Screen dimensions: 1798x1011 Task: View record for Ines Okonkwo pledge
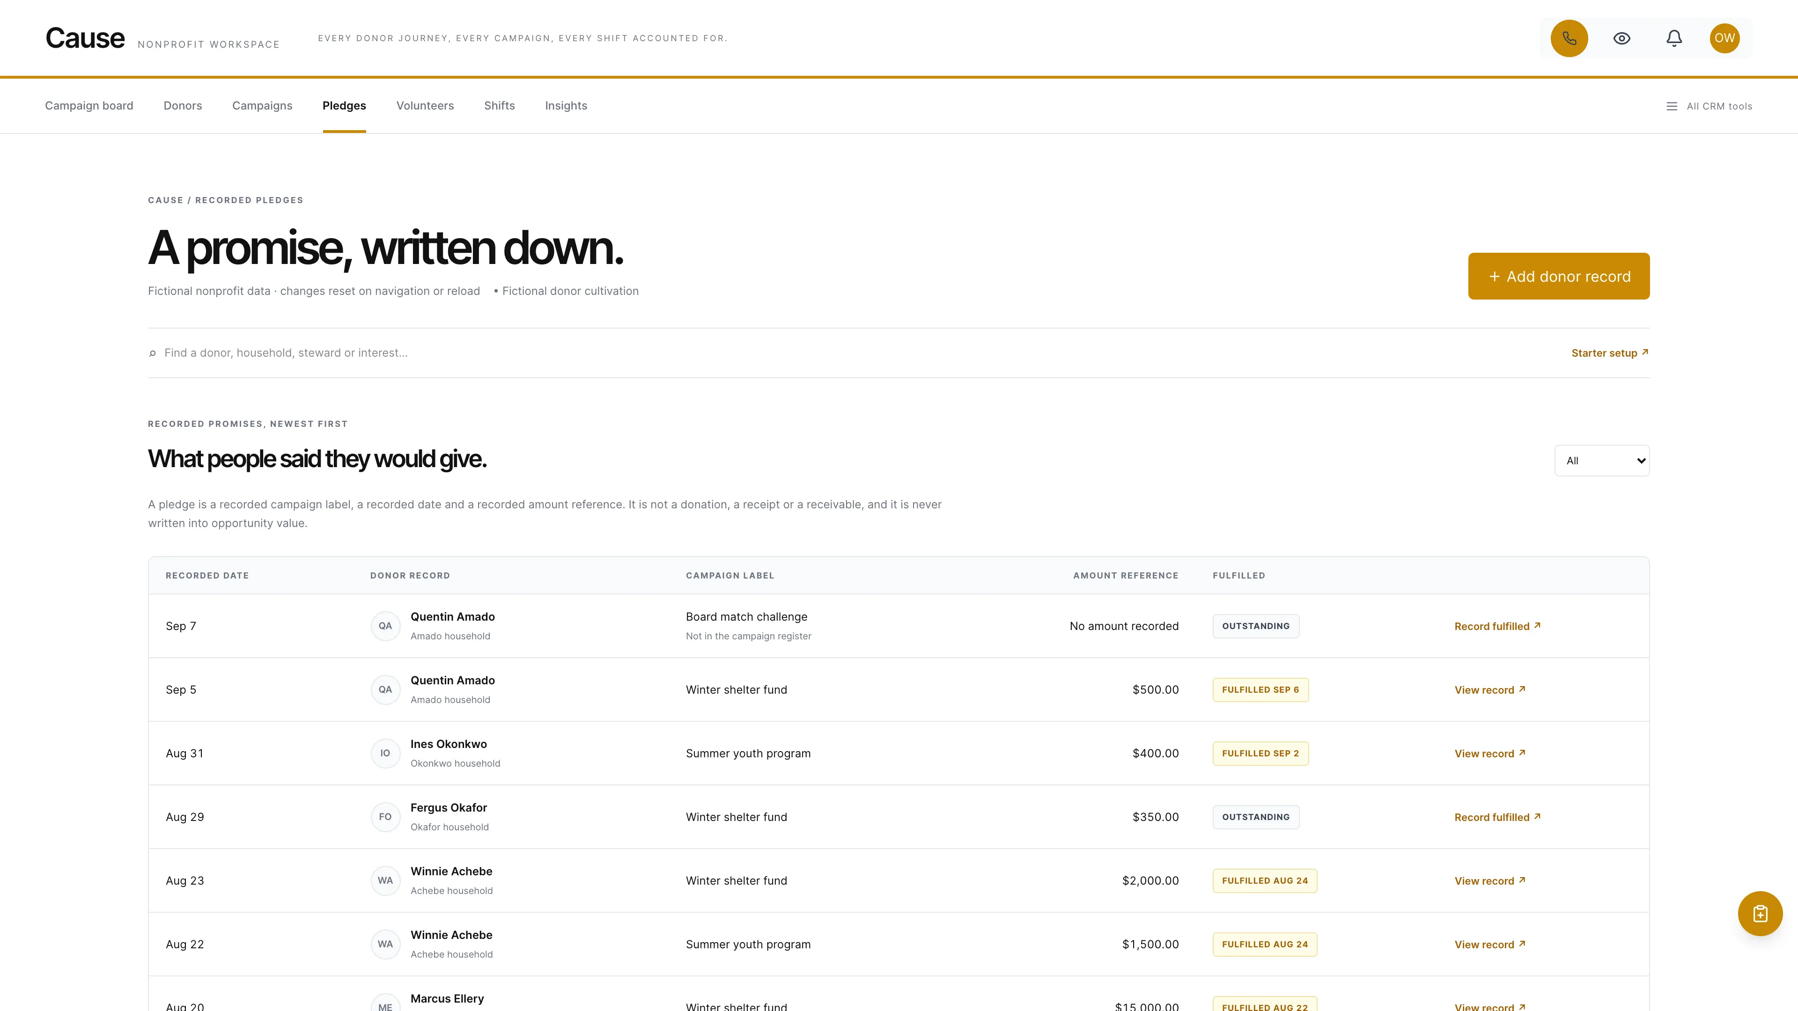1489,754
